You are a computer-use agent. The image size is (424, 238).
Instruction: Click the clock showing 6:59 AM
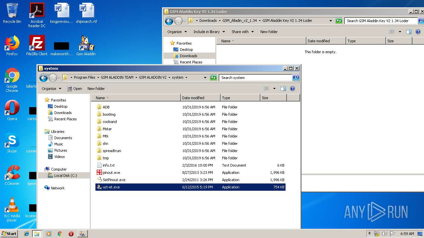(x=407, y=234)
